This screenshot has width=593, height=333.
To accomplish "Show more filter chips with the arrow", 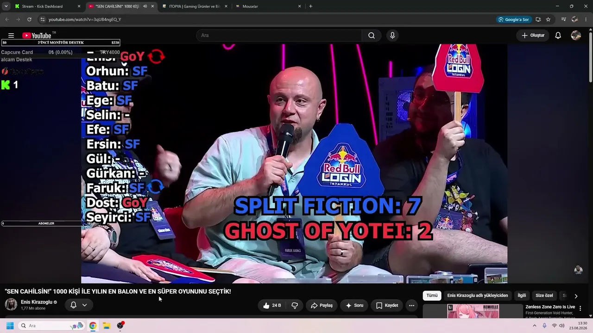I will pos(576,296).
